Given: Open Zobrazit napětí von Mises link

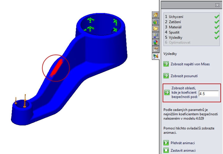Looking at the screenshot, I should tap(190, 64).
